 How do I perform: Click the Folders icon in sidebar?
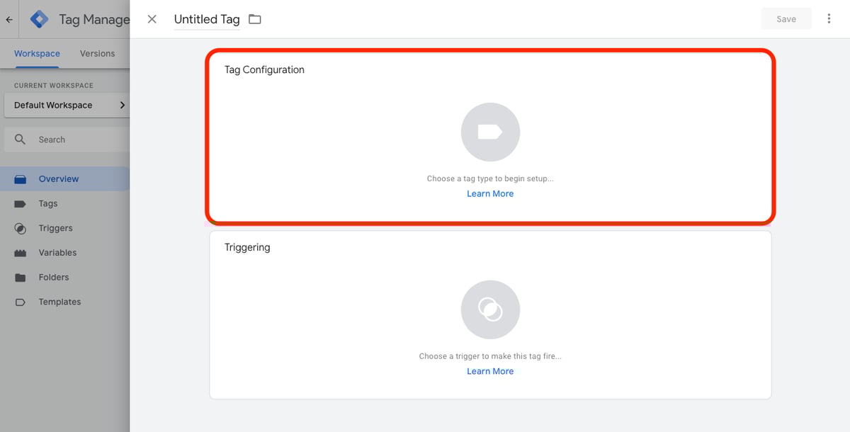tap(20, 277)
